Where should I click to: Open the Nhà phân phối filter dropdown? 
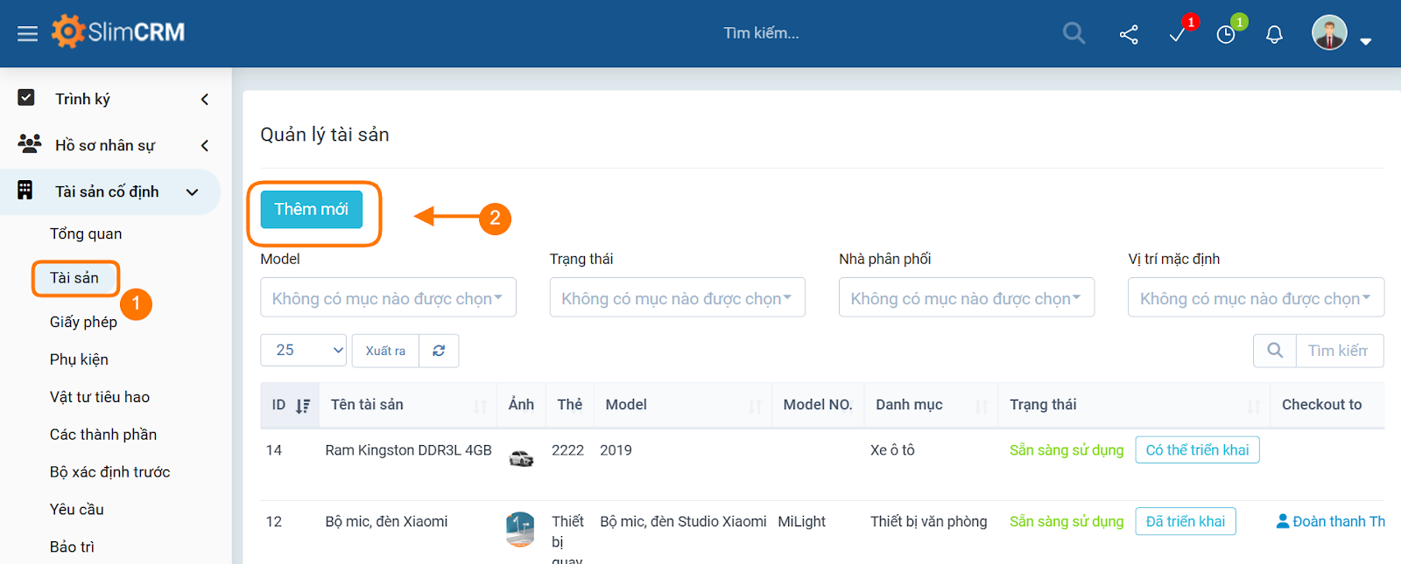point(966,298)
